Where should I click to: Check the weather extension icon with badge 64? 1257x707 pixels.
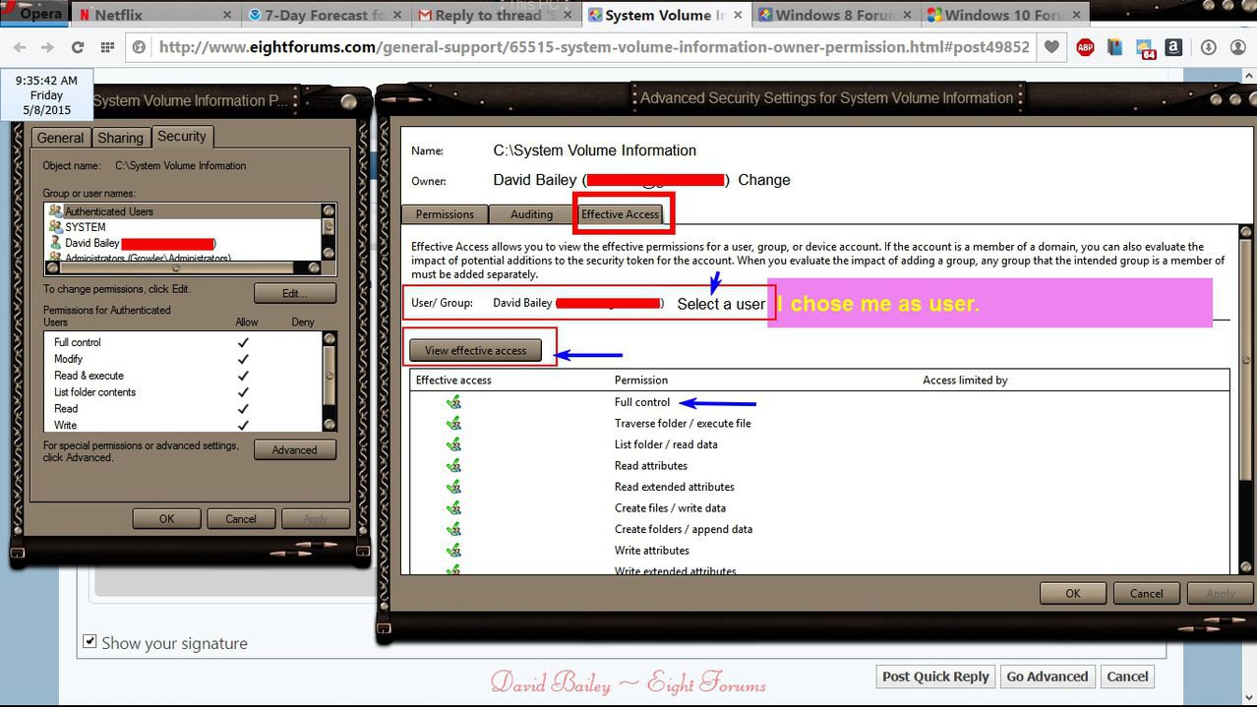pos(1144,46)
